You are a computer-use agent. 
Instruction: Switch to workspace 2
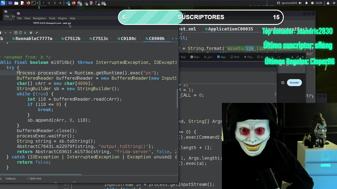[x=49, y=3]
